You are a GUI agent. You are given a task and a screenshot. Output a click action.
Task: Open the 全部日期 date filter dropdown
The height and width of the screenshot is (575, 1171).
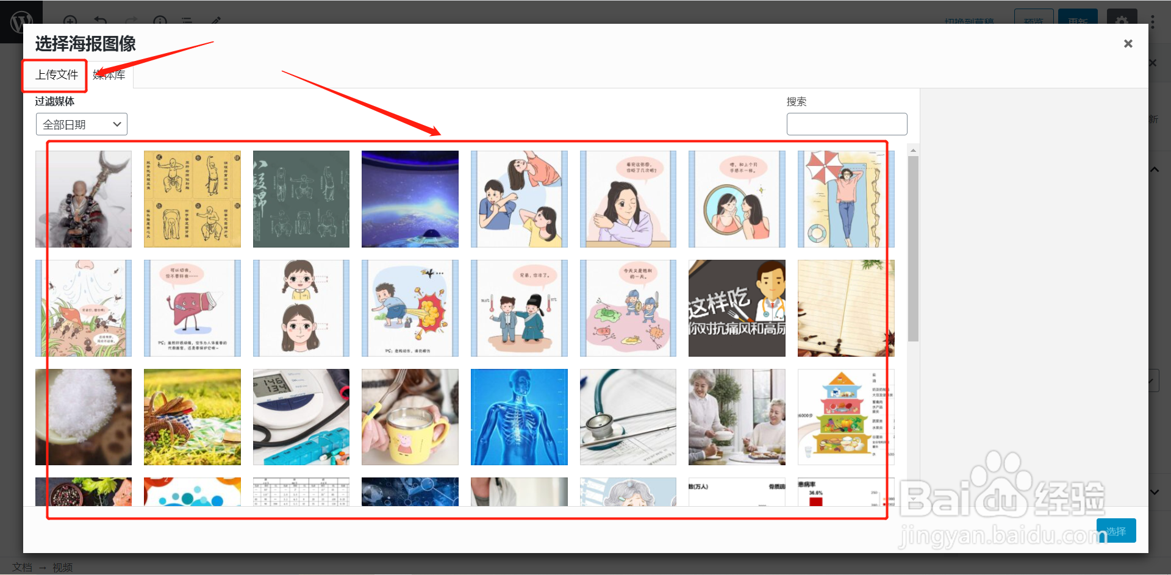[x=81, y=124]
